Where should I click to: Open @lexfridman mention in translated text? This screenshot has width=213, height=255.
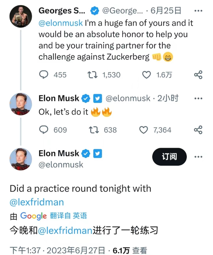tap(65, 230)
